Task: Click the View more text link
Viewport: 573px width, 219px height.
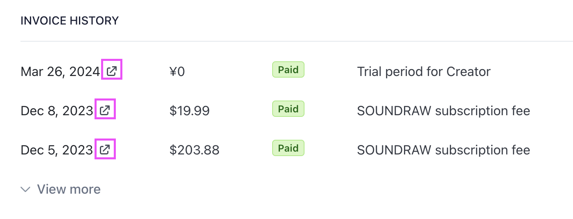Action: 69,190
